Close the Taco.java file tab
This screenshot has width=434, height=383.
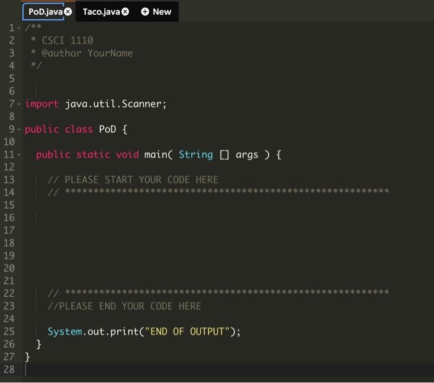click(125, 12)
